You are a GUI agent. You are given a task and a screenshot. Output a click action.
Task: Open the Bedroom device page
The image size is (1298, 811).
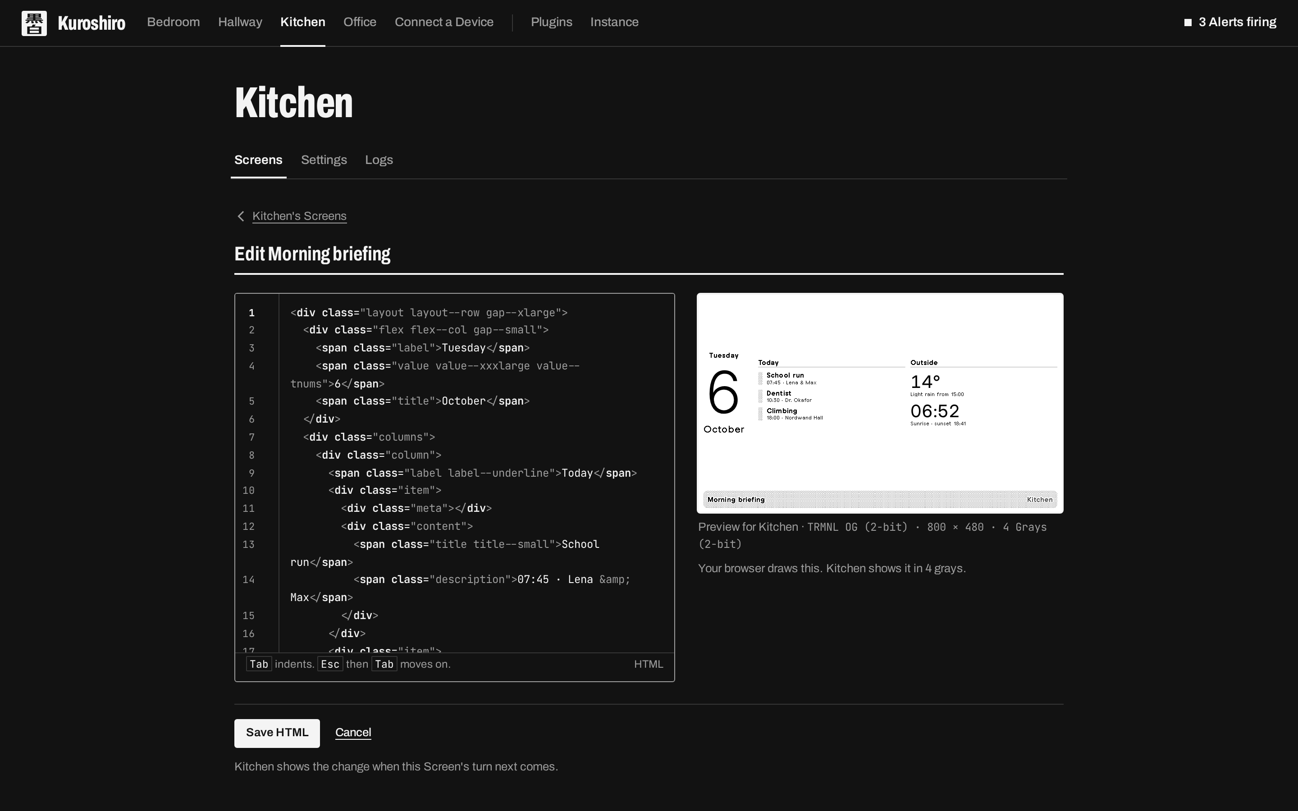click(173, 22)
